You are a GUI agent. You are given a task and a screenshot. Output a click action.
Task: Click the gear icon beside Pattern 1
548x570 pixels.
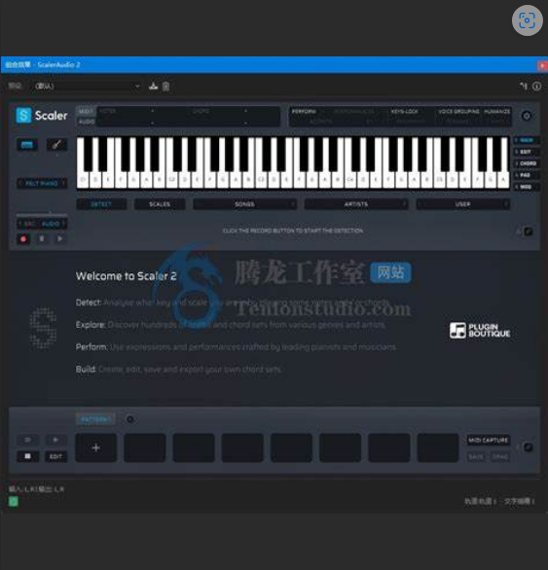pos(129,420)
